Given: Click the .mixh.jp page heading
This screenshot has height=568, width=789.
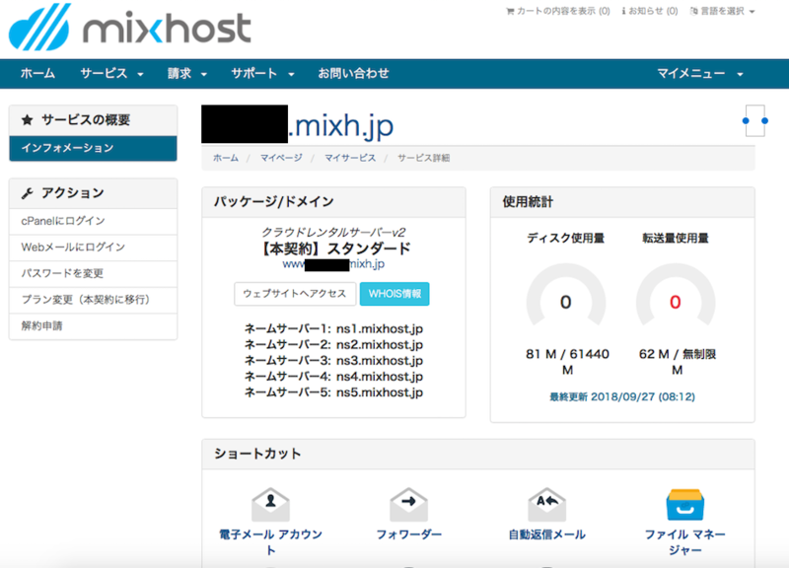Looking at the screenshot, I should [x=341, y=125].
